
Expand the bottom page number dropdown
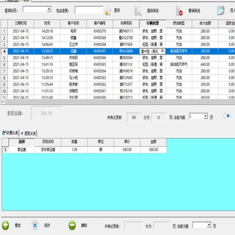point(209,225)
